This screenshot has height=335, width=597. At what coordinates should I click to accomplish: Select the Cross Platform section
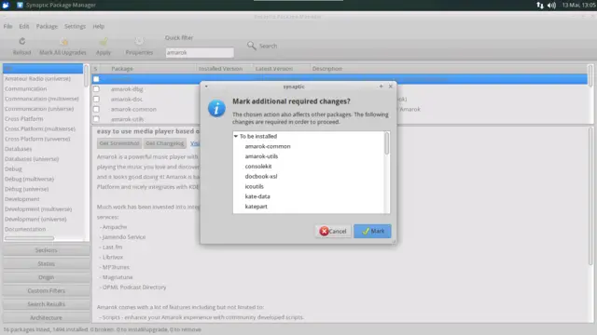[x=23, y=119]
